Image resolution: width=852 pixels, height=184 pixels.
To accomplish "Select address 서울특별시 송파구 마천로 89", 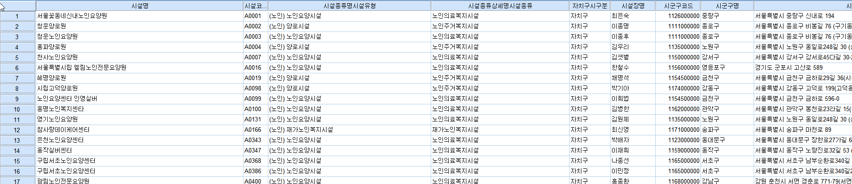I will pos(803,130).
